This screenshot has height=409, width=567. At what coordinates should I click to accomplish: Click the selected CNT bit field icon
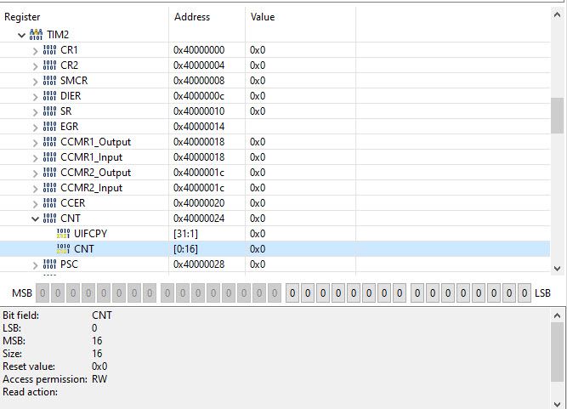coord(63,249)
